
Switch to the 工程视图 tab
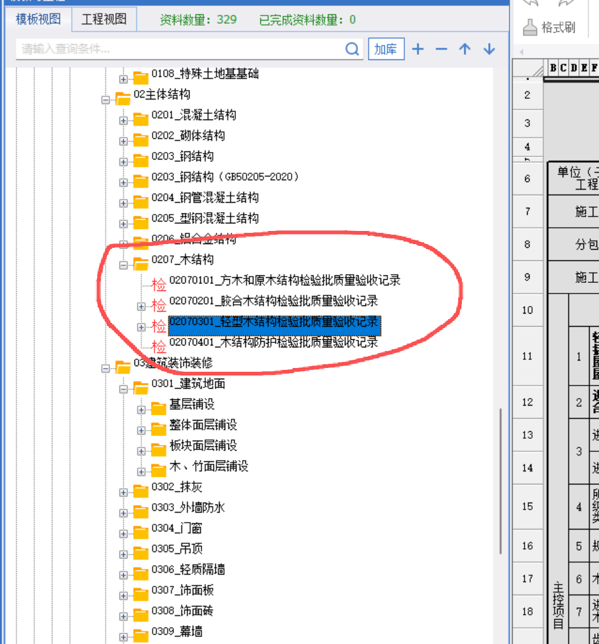[104, 19]
